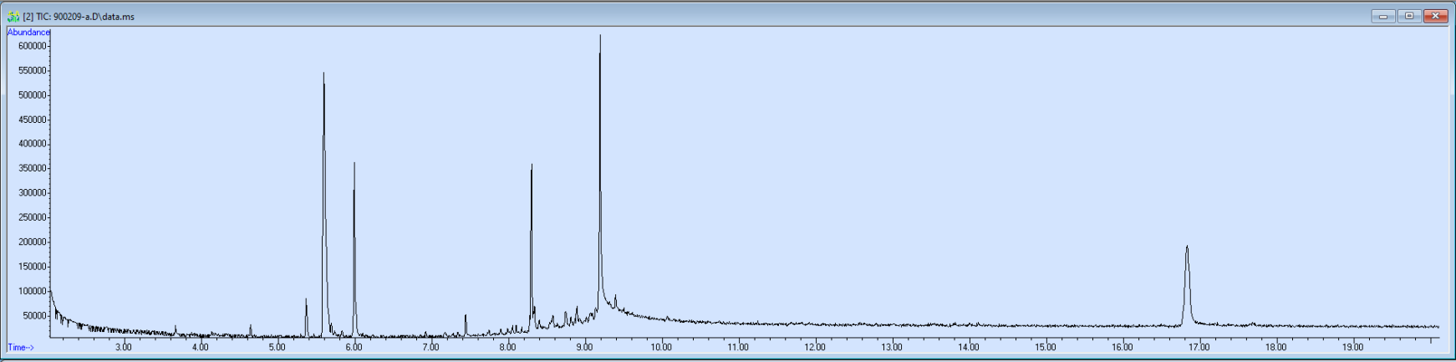Click the 400000 abundance axis value

pyautogui.click(x=33, y=144)
